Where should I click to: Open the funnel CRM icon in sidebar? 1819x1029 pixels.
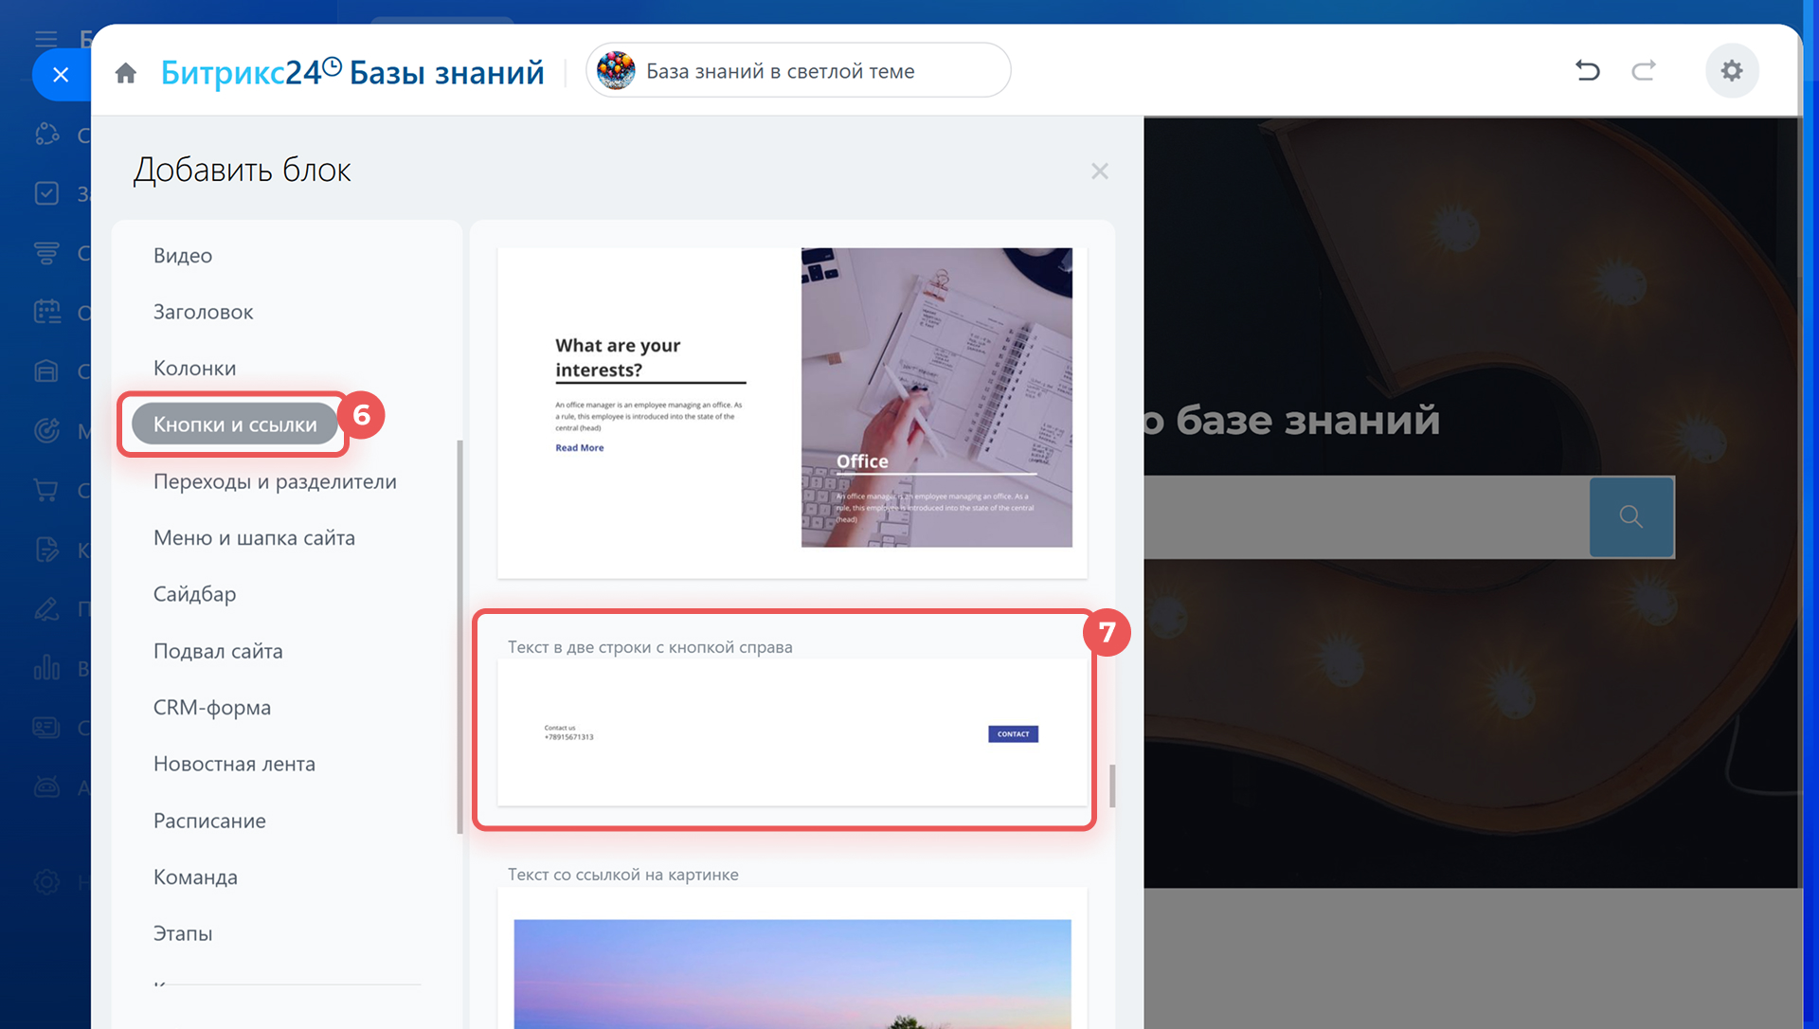click(46, 253)
